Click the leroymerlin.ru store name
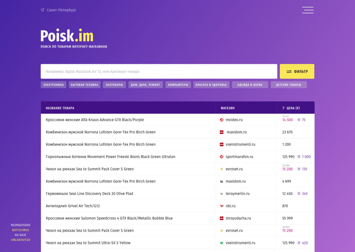Viewport: 355px width, 252px height. (238, 194)
